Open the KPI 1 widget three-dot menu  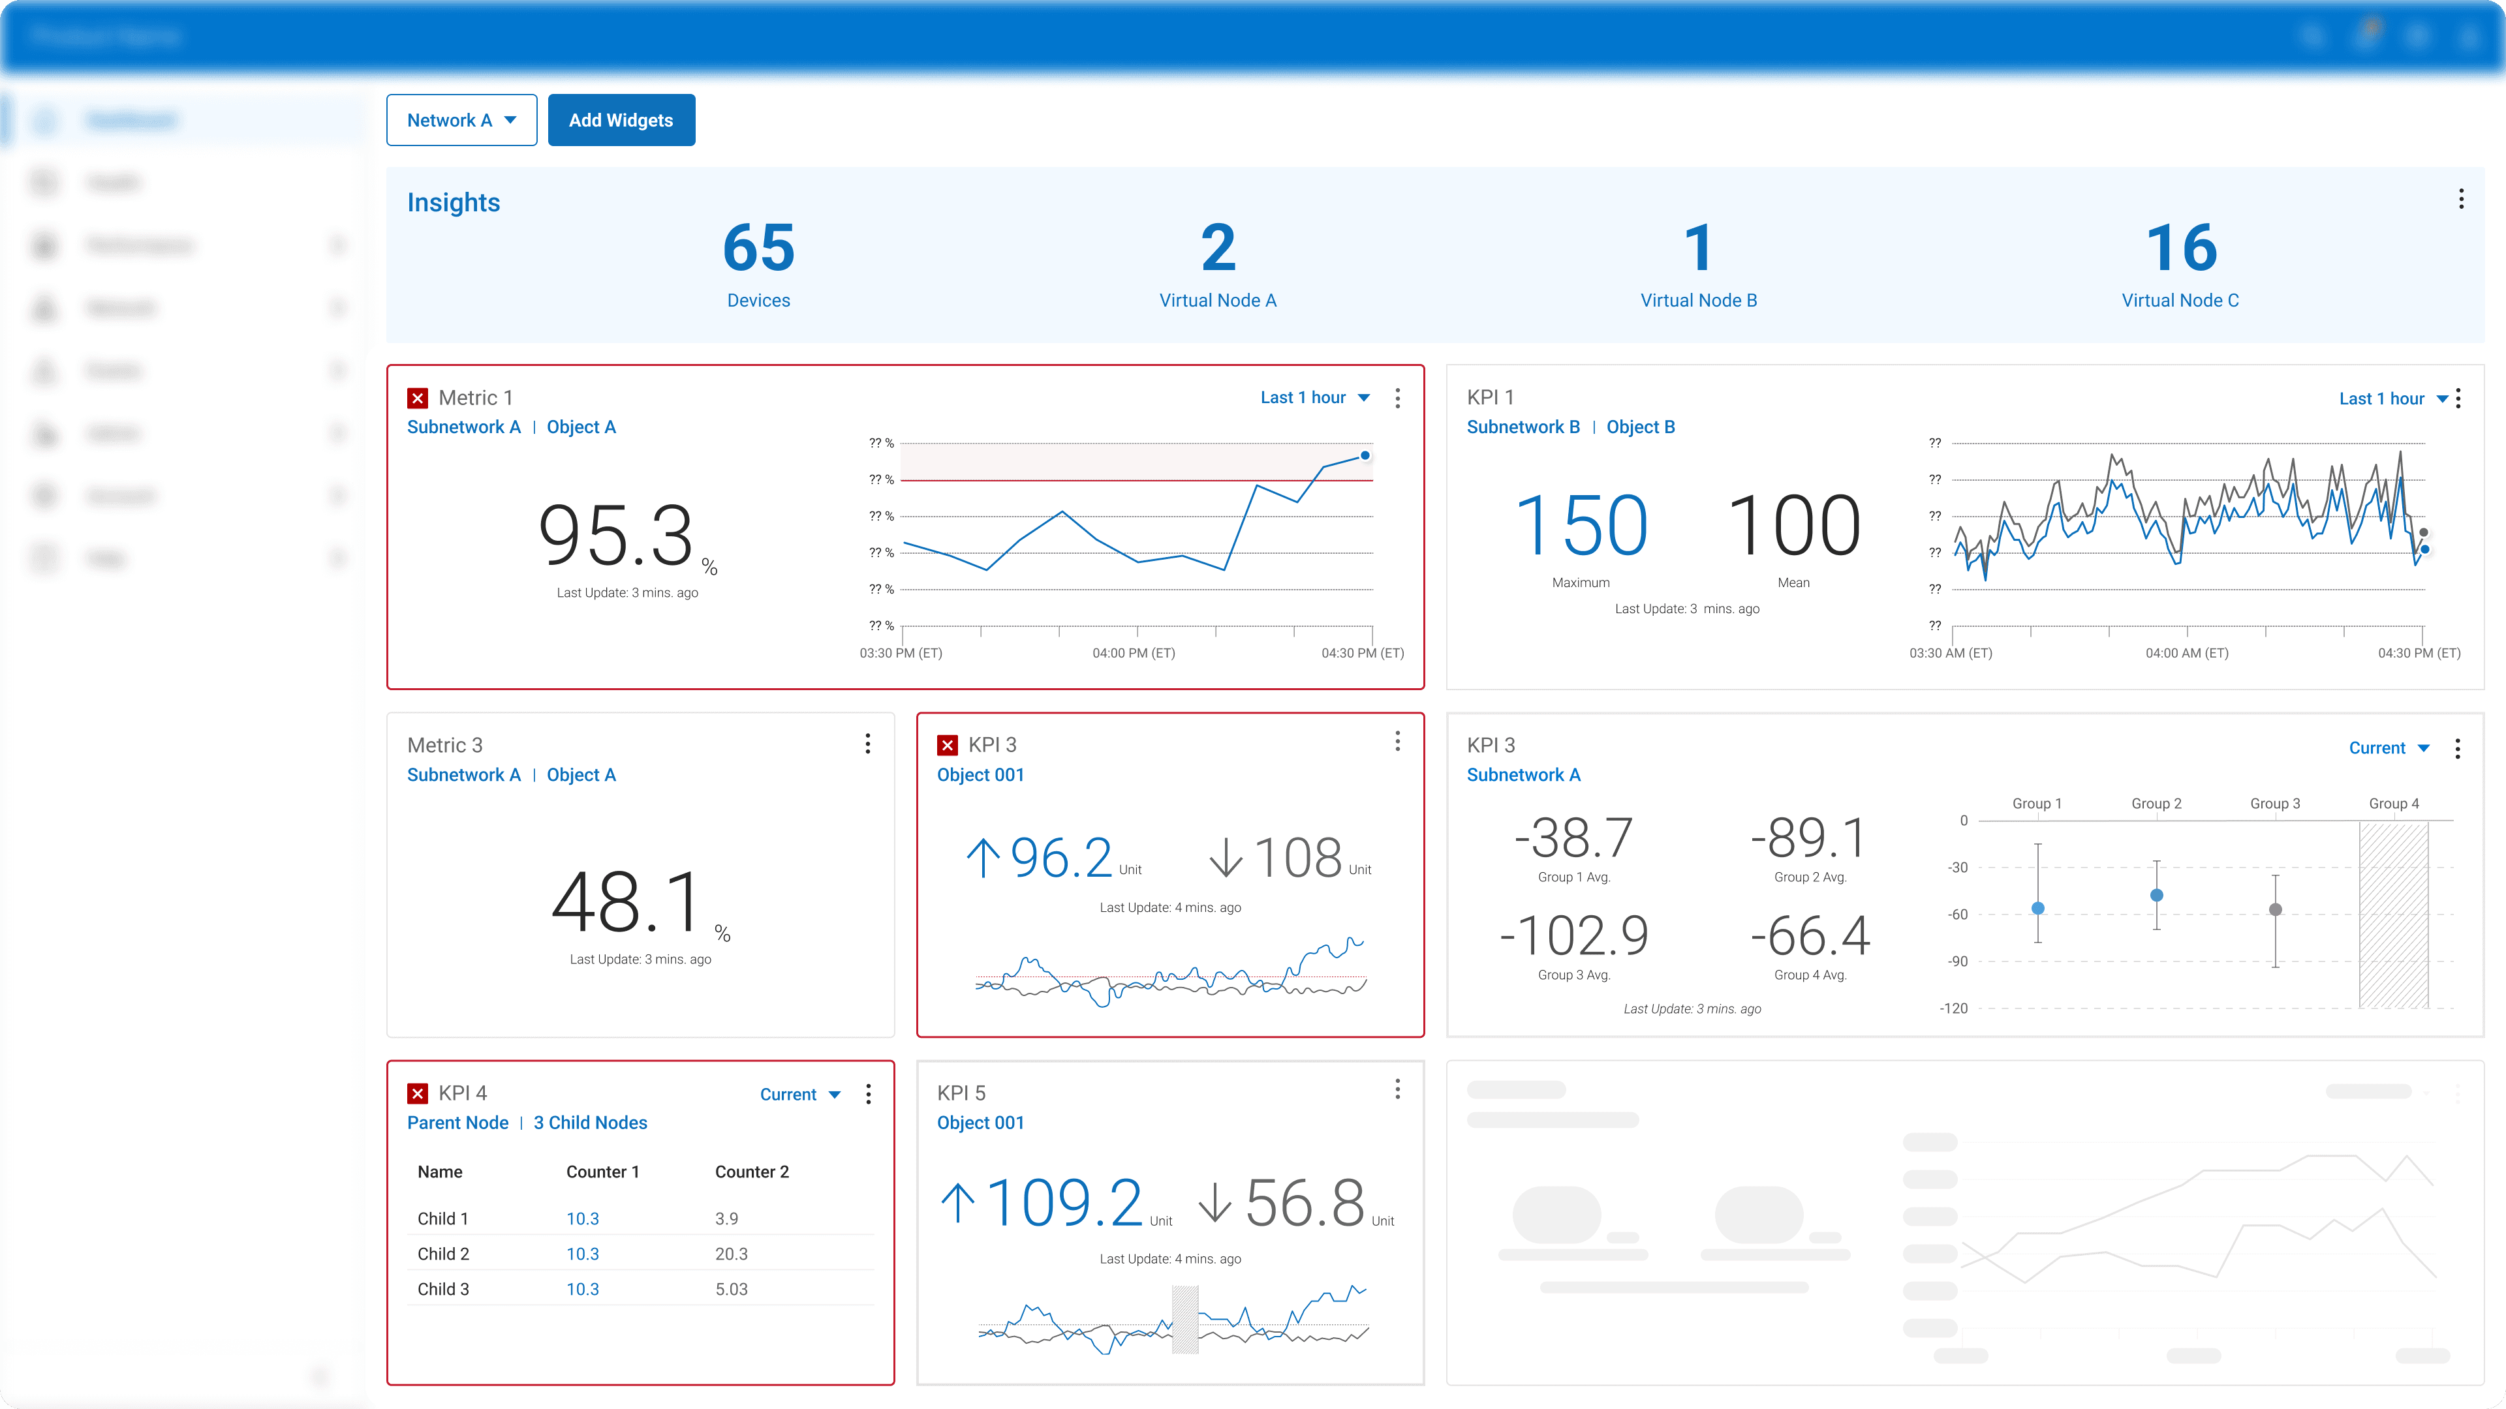click(x=2458, y=399)
